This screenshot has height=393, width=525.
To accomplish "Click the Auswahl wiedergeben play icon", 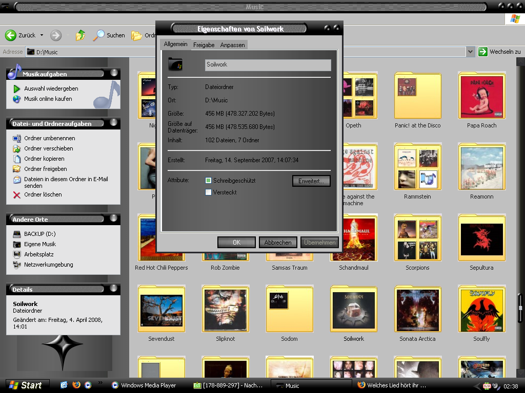I will tap(17, 89).
